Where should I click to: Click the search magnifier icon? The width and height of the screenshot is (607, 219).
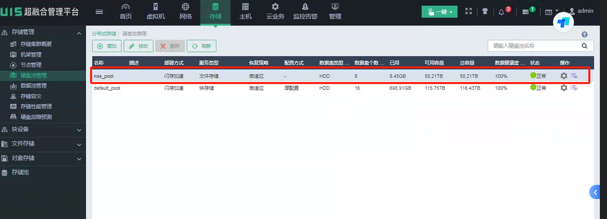[x=585, y=46]
